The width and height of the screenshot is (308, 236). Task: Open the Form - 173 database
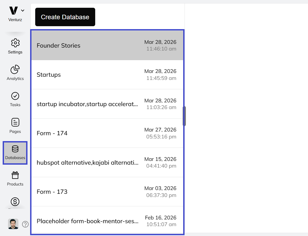point(107,192)
